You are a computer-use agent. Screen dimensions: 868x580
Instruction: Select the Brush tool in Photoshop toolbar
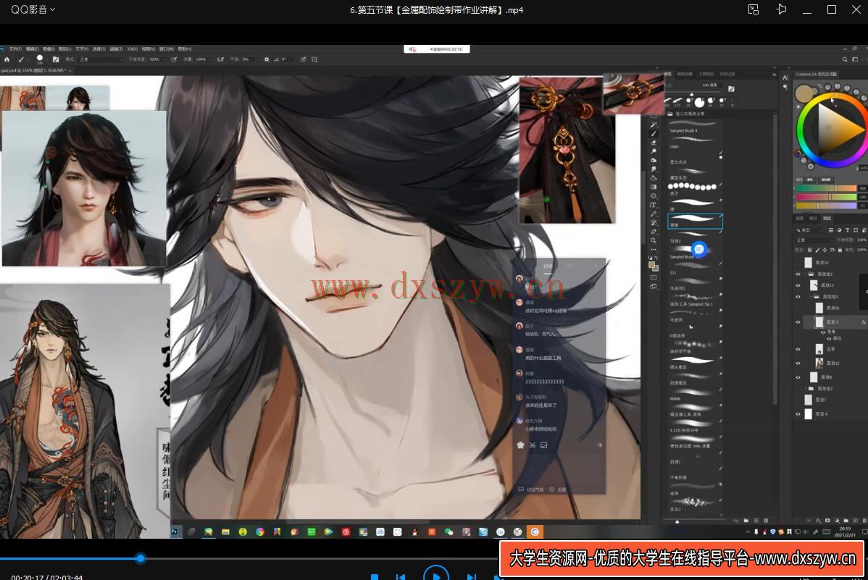click(654, 134)
